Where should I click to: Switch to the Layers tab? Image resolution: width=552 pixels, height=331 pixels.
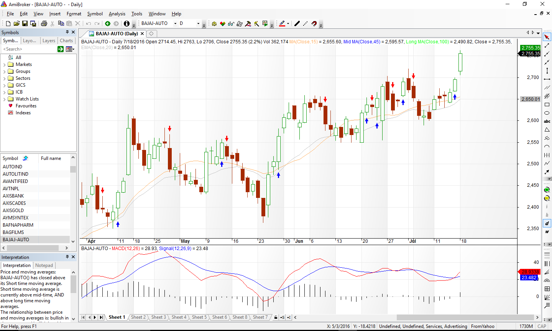coord(49,41)
